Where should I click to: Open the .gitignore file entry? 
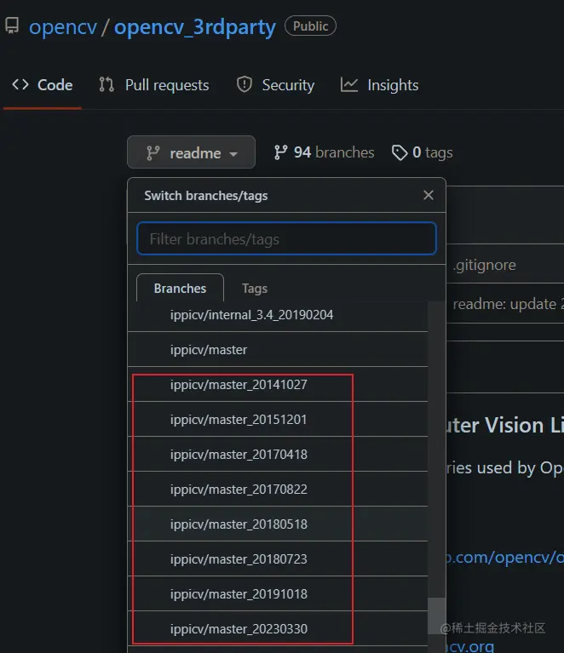[485, 265]
